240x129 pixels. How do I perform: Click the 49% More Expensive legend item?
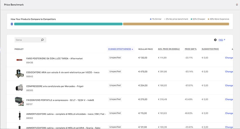pos(219,19)
